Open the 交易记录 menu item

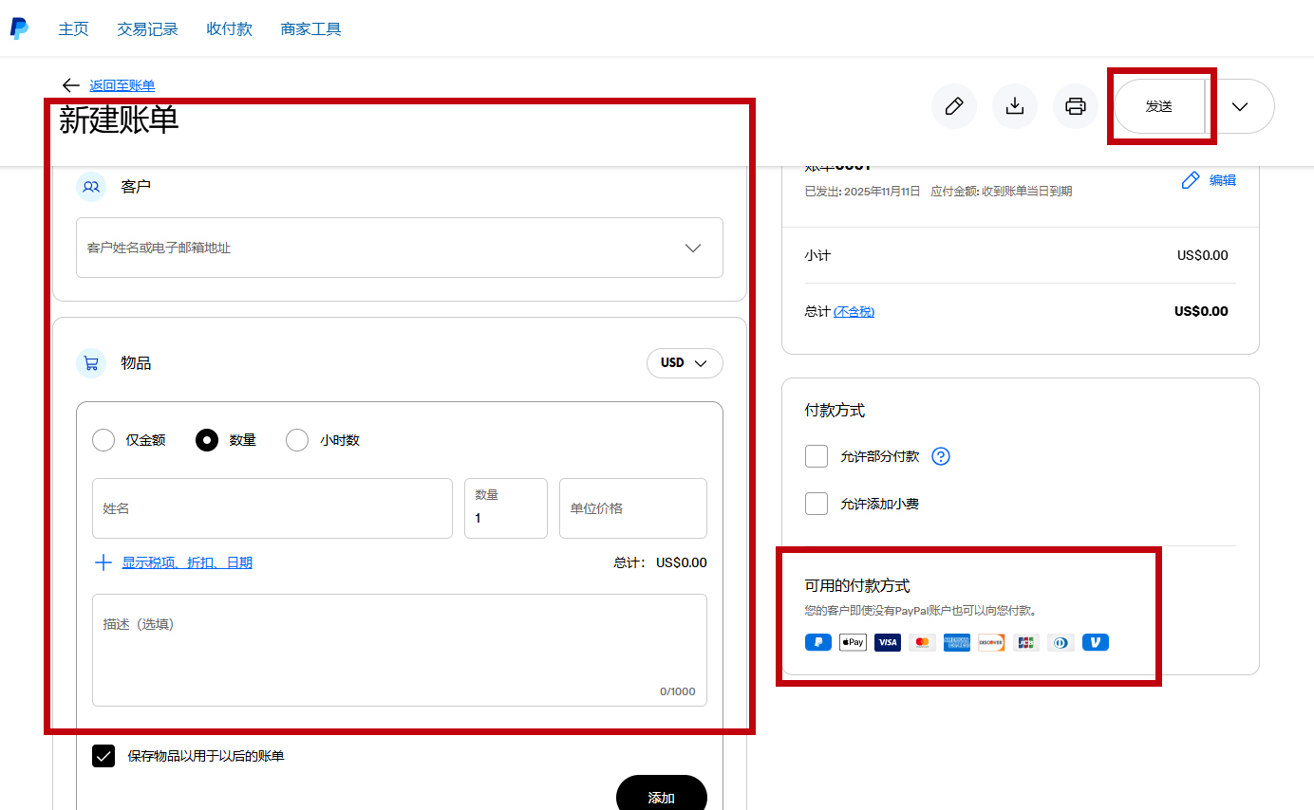tap(147, 28)
